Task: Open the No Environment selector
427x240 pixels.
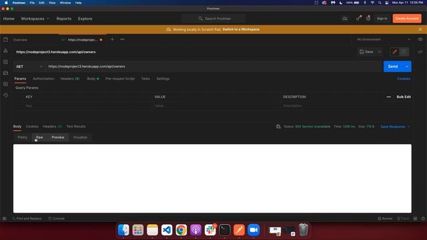Action: coord(384,39)
